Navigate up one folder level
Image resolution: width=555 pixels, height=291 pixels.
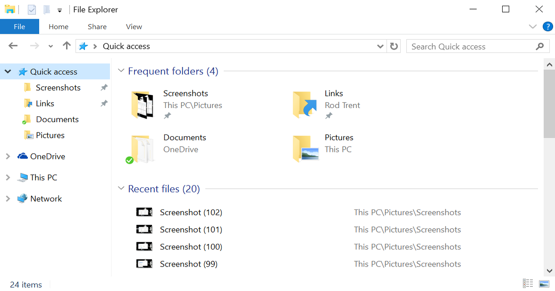click(x=67, y=46)
